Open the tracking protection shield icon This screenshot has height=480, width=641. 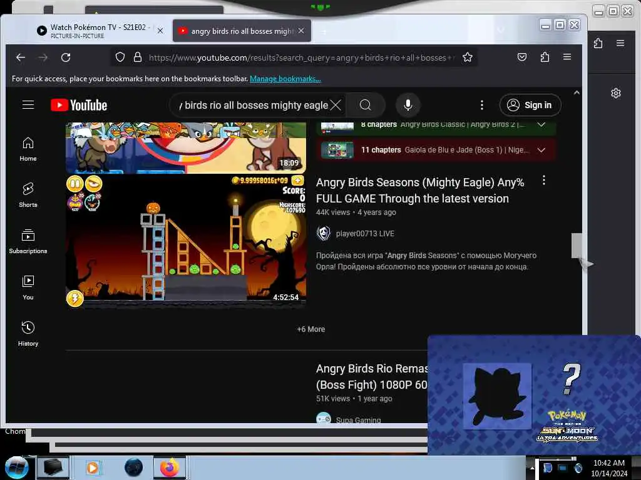click(x=120, y=57)
